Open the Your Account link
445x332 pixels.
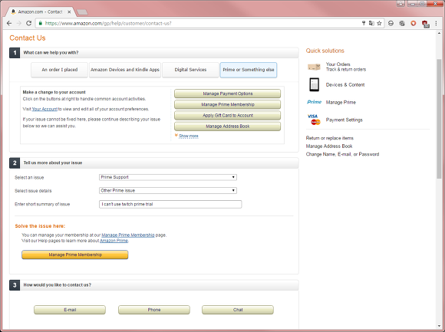coord(44,109)
